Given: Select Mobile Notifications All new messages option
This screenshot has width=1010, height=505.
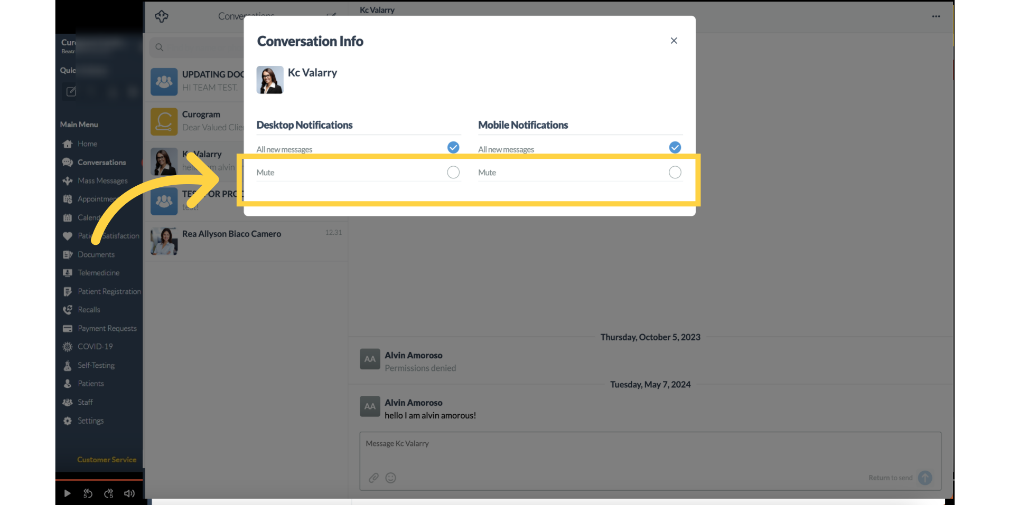Looking at the screenshot, I should tap(675, 148).
